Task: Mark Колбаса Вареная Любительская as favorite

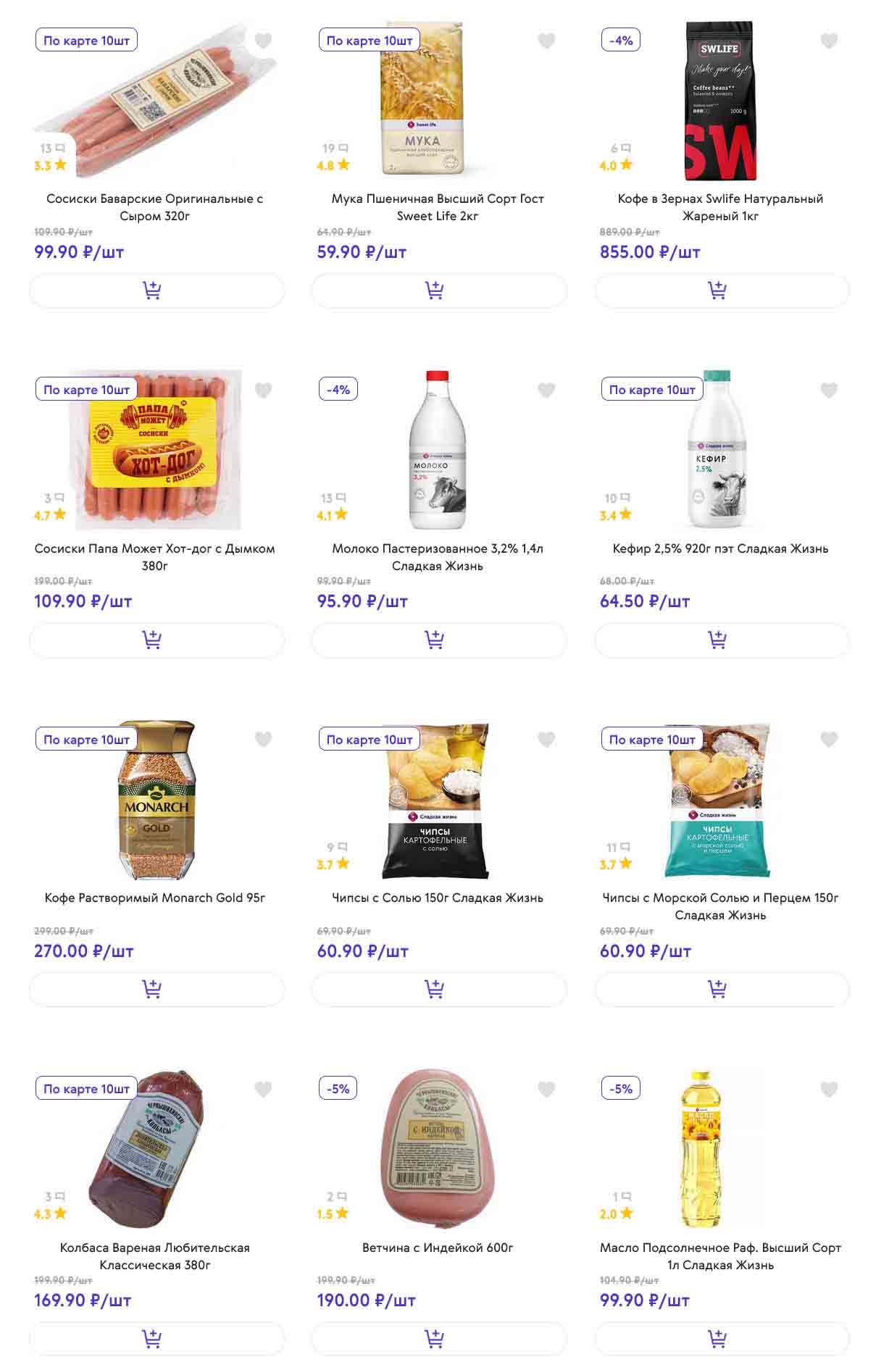Action: (x=263, y=1089)
